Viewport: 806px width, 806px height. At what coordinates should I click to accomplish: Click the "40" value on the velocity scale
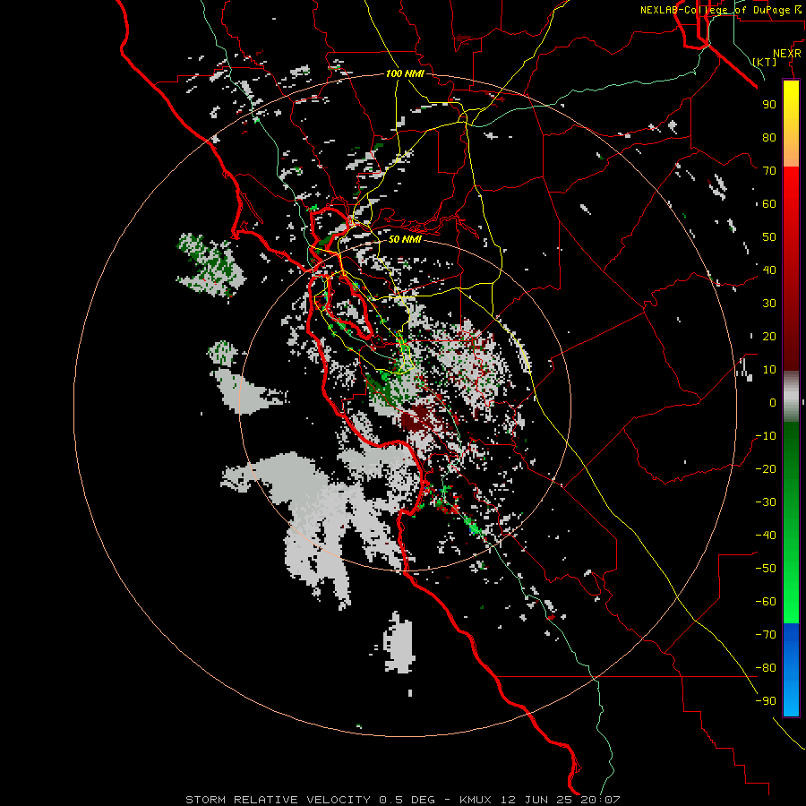[x=769, y=270]
